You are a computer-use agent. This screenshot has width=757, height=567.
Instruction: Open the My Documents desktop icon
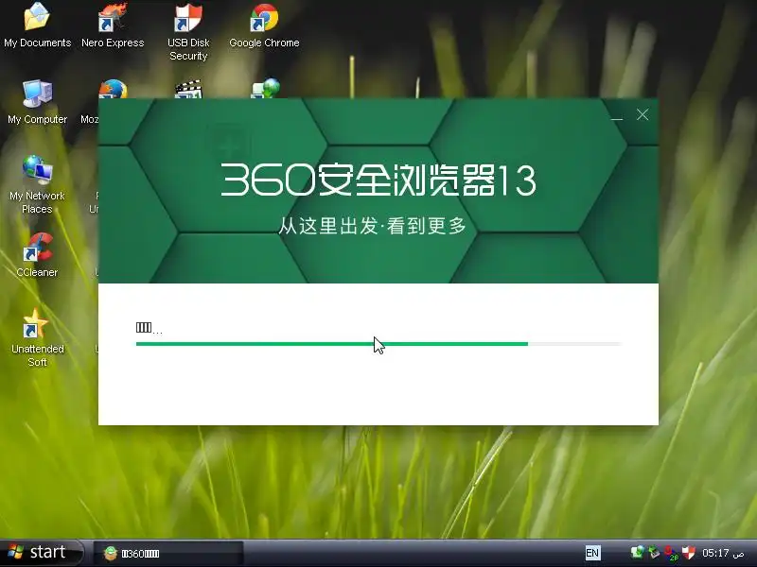[37, 26]
